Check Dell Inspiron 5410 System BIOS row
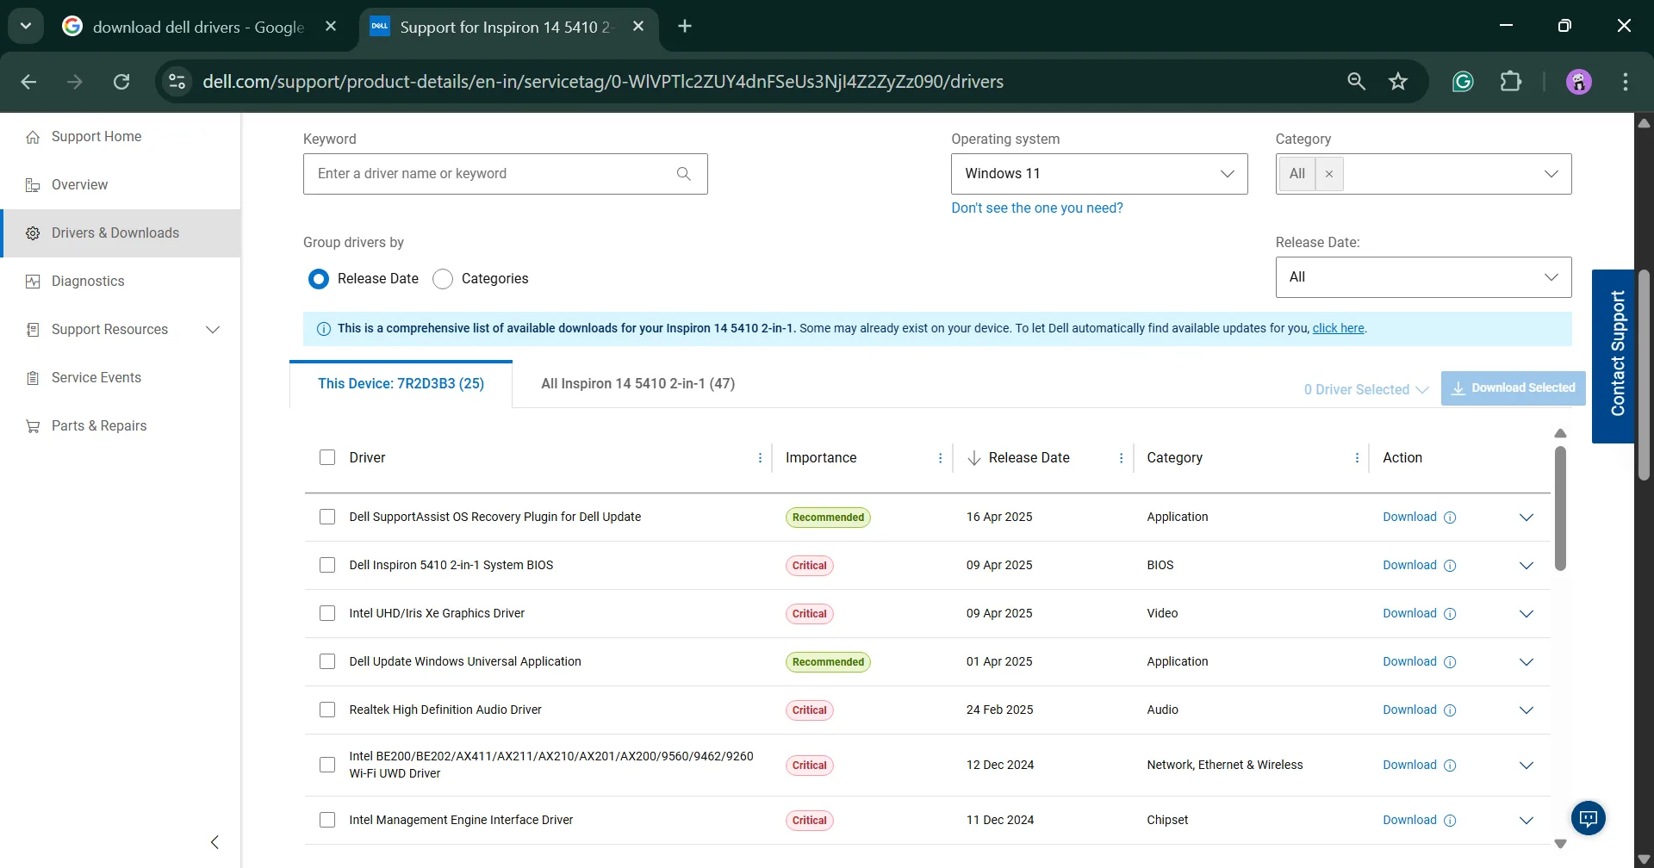Viewport: 1654px width, 868px height. [x=327, y=565]
